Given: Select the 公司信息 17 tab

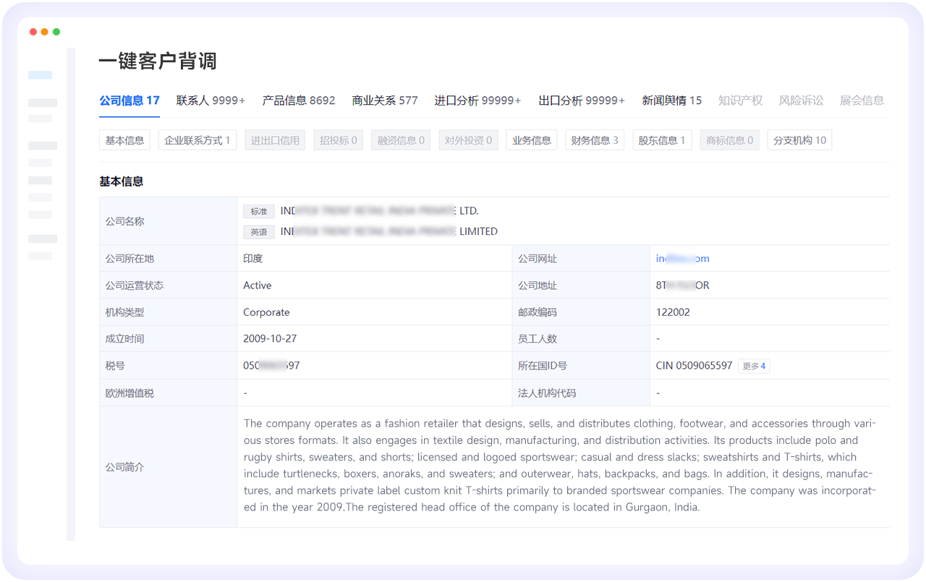Looking at the screenshot, I should 129,100.
